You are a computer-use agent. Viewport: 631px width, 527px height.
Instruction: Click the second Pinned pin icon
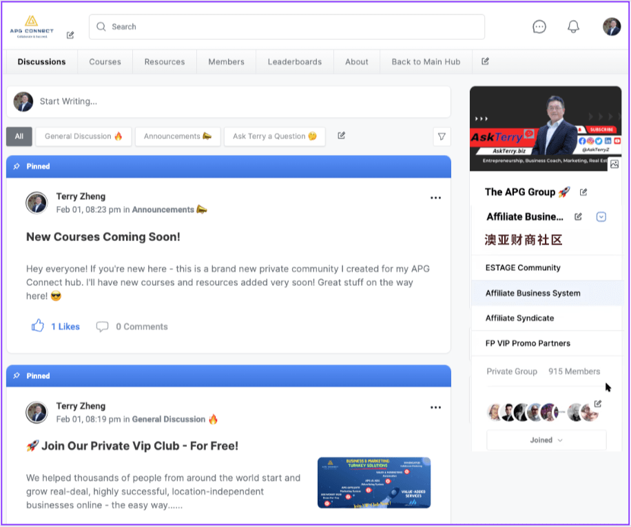click(x=17, y=375)
